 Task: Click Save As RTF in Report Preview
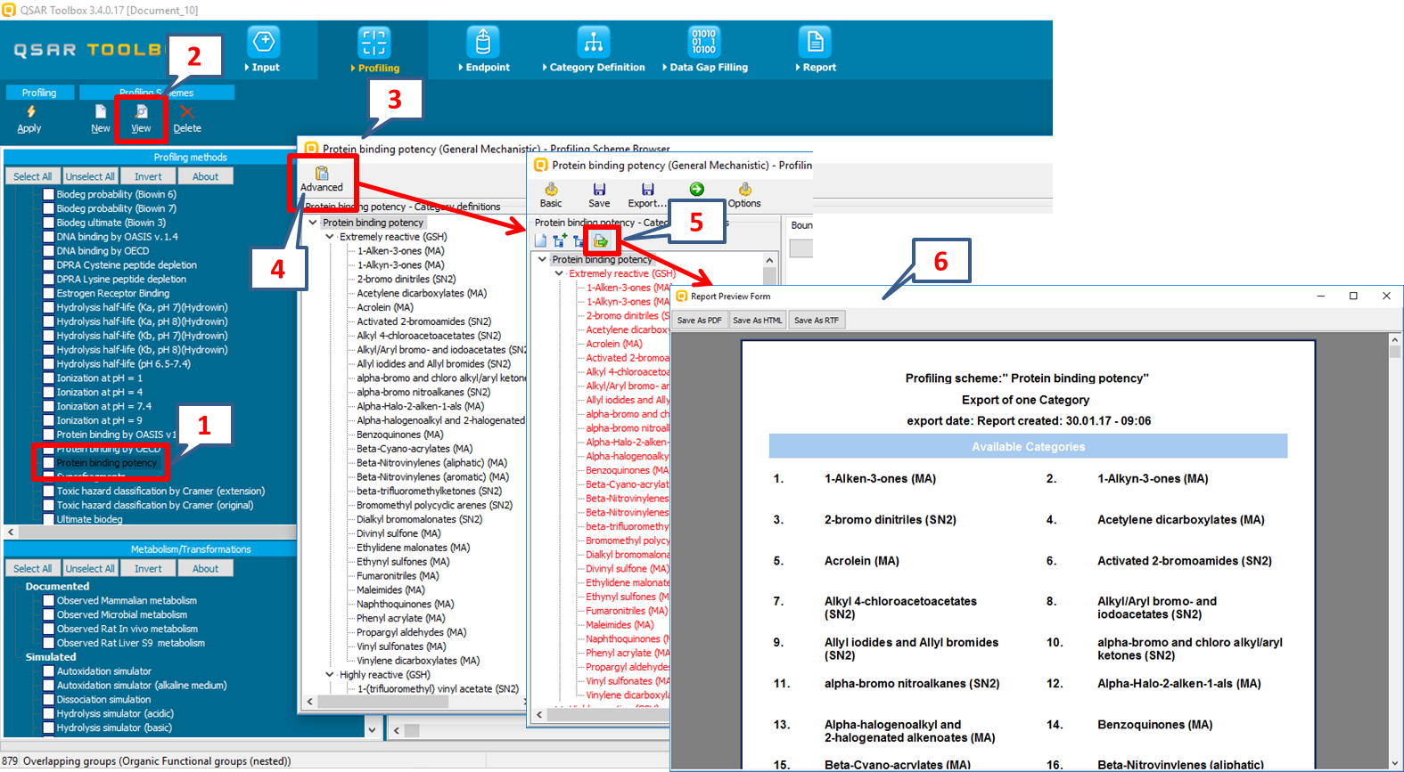coord(817,321)
